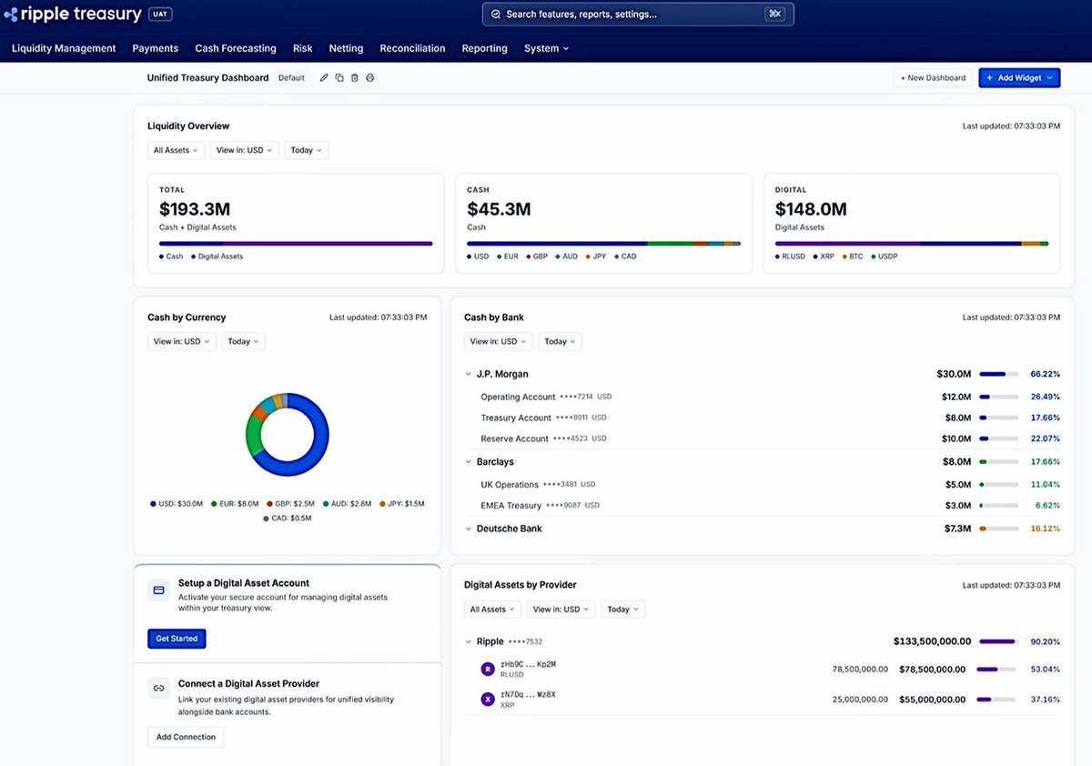Open View in USD dropdown in Cash by Bank
The height and width of the screenshot is (766, 1092).
point(498,342)
